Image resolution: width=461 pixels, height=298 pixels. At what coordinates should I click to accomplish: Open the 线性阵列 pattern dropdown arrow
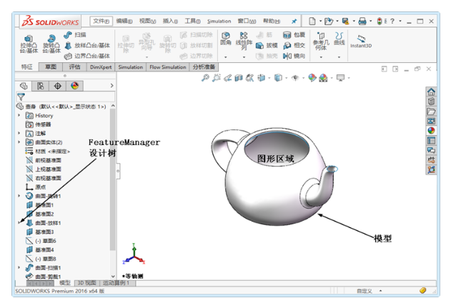tap(244, 57)
